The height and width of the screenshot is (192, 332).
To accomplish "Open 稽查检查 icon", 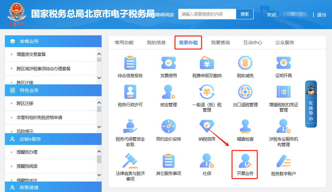I will 245,126.
